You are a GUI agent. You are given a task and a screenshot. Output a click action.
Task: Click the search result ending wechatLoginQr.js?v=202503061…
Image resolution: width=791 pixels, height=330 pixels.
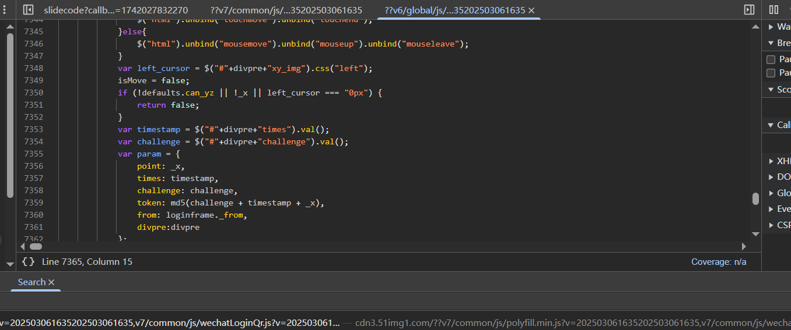point(170,322)
